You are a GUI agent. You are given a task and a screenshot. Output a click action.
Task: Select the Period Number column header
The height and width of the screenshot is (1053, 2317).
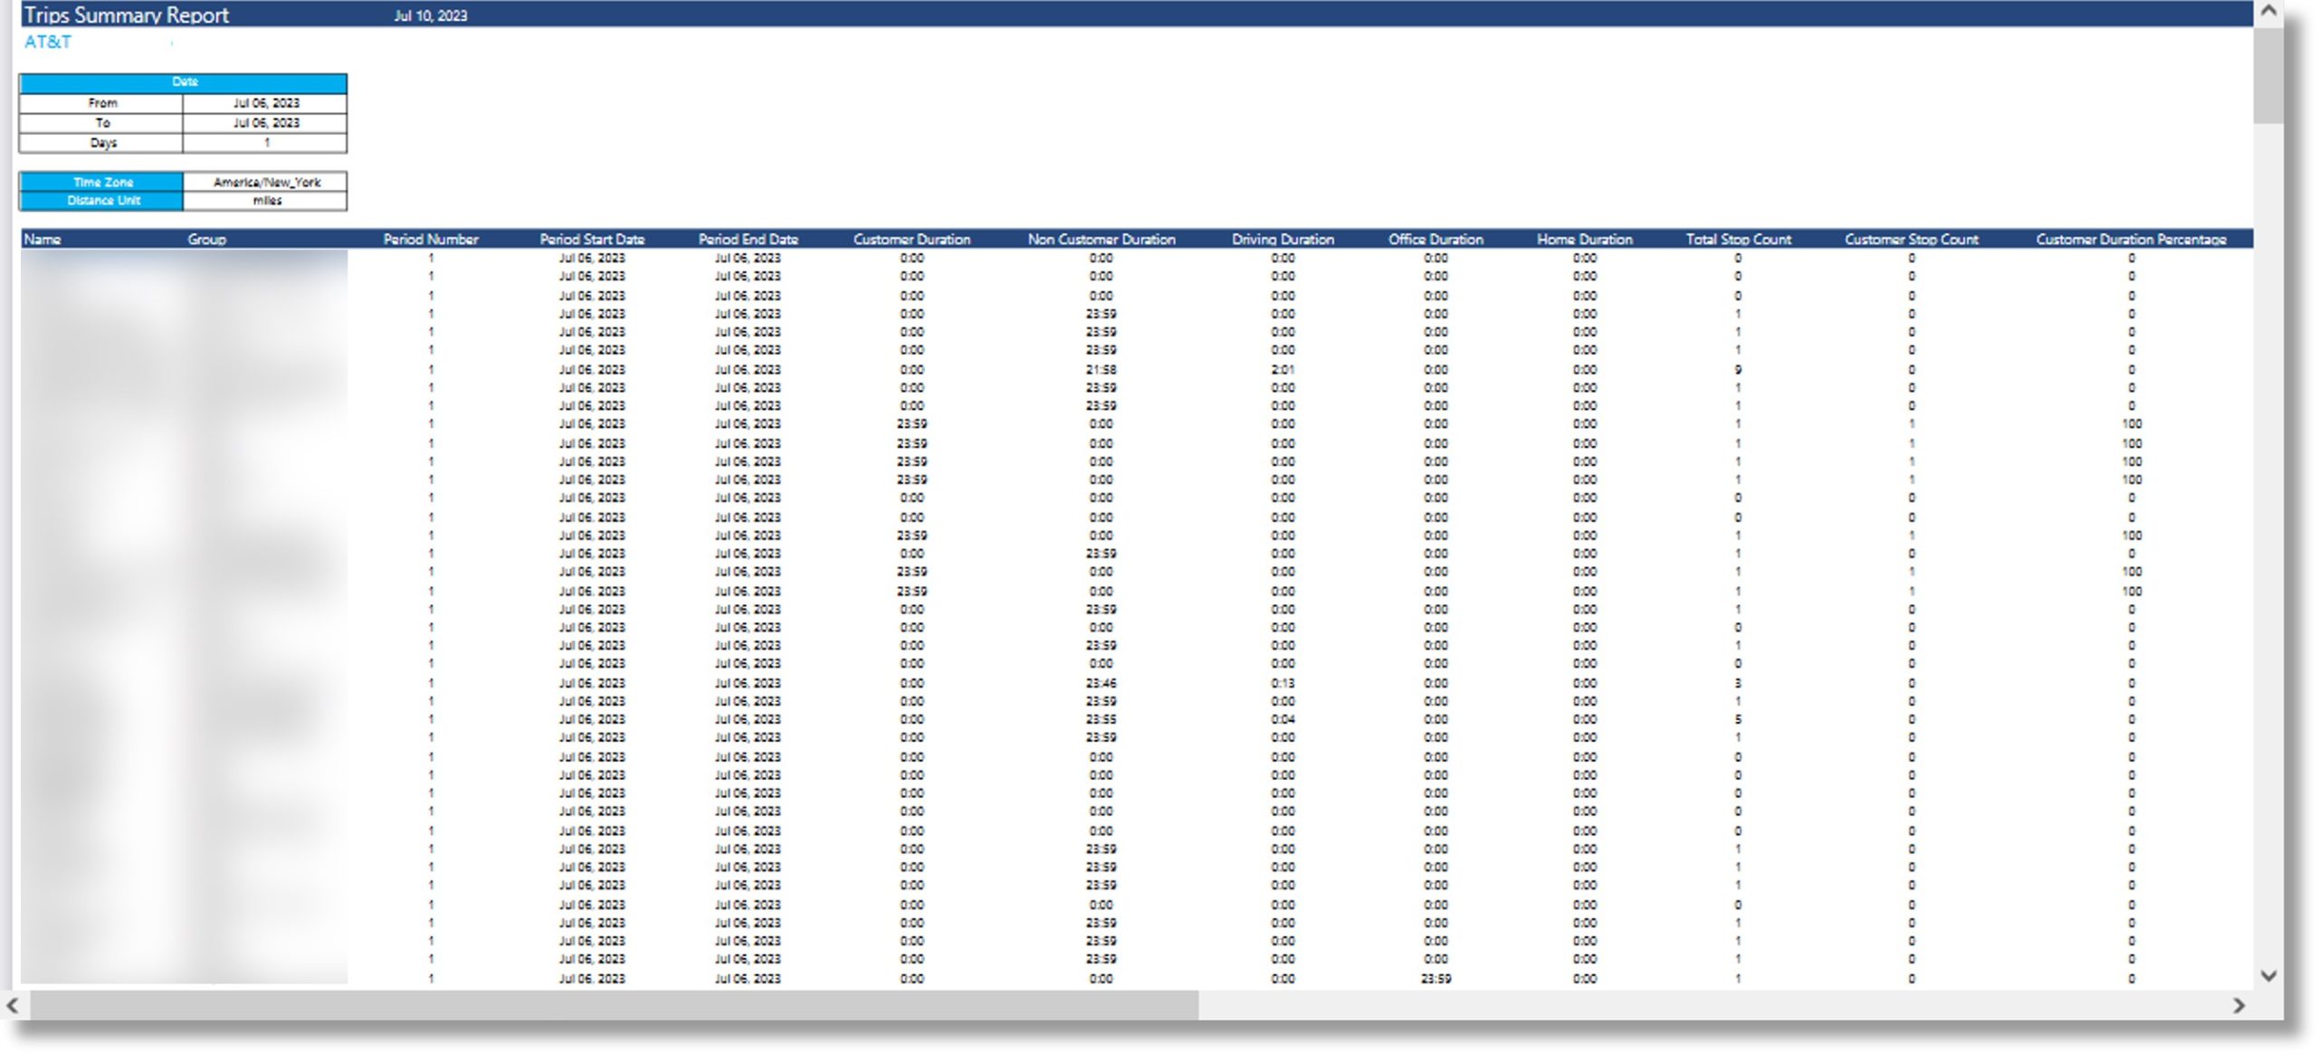click(431, 240)
